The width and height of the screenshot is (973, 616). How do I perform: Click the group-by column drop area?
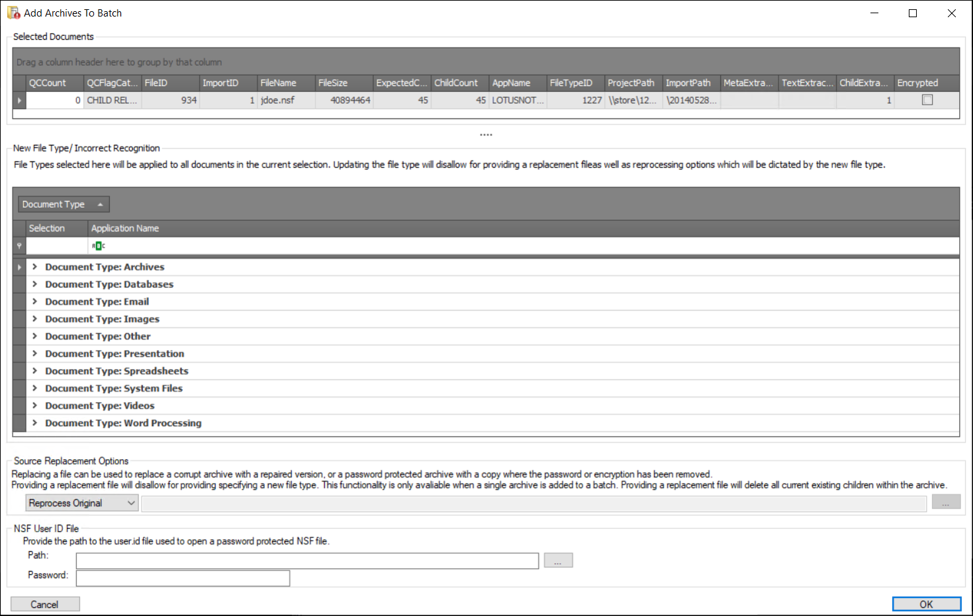tap(486, 62)
